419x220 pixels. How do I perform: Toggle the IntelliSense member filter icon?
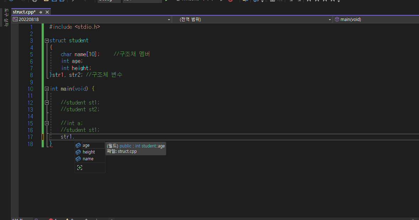click(80, 168)
